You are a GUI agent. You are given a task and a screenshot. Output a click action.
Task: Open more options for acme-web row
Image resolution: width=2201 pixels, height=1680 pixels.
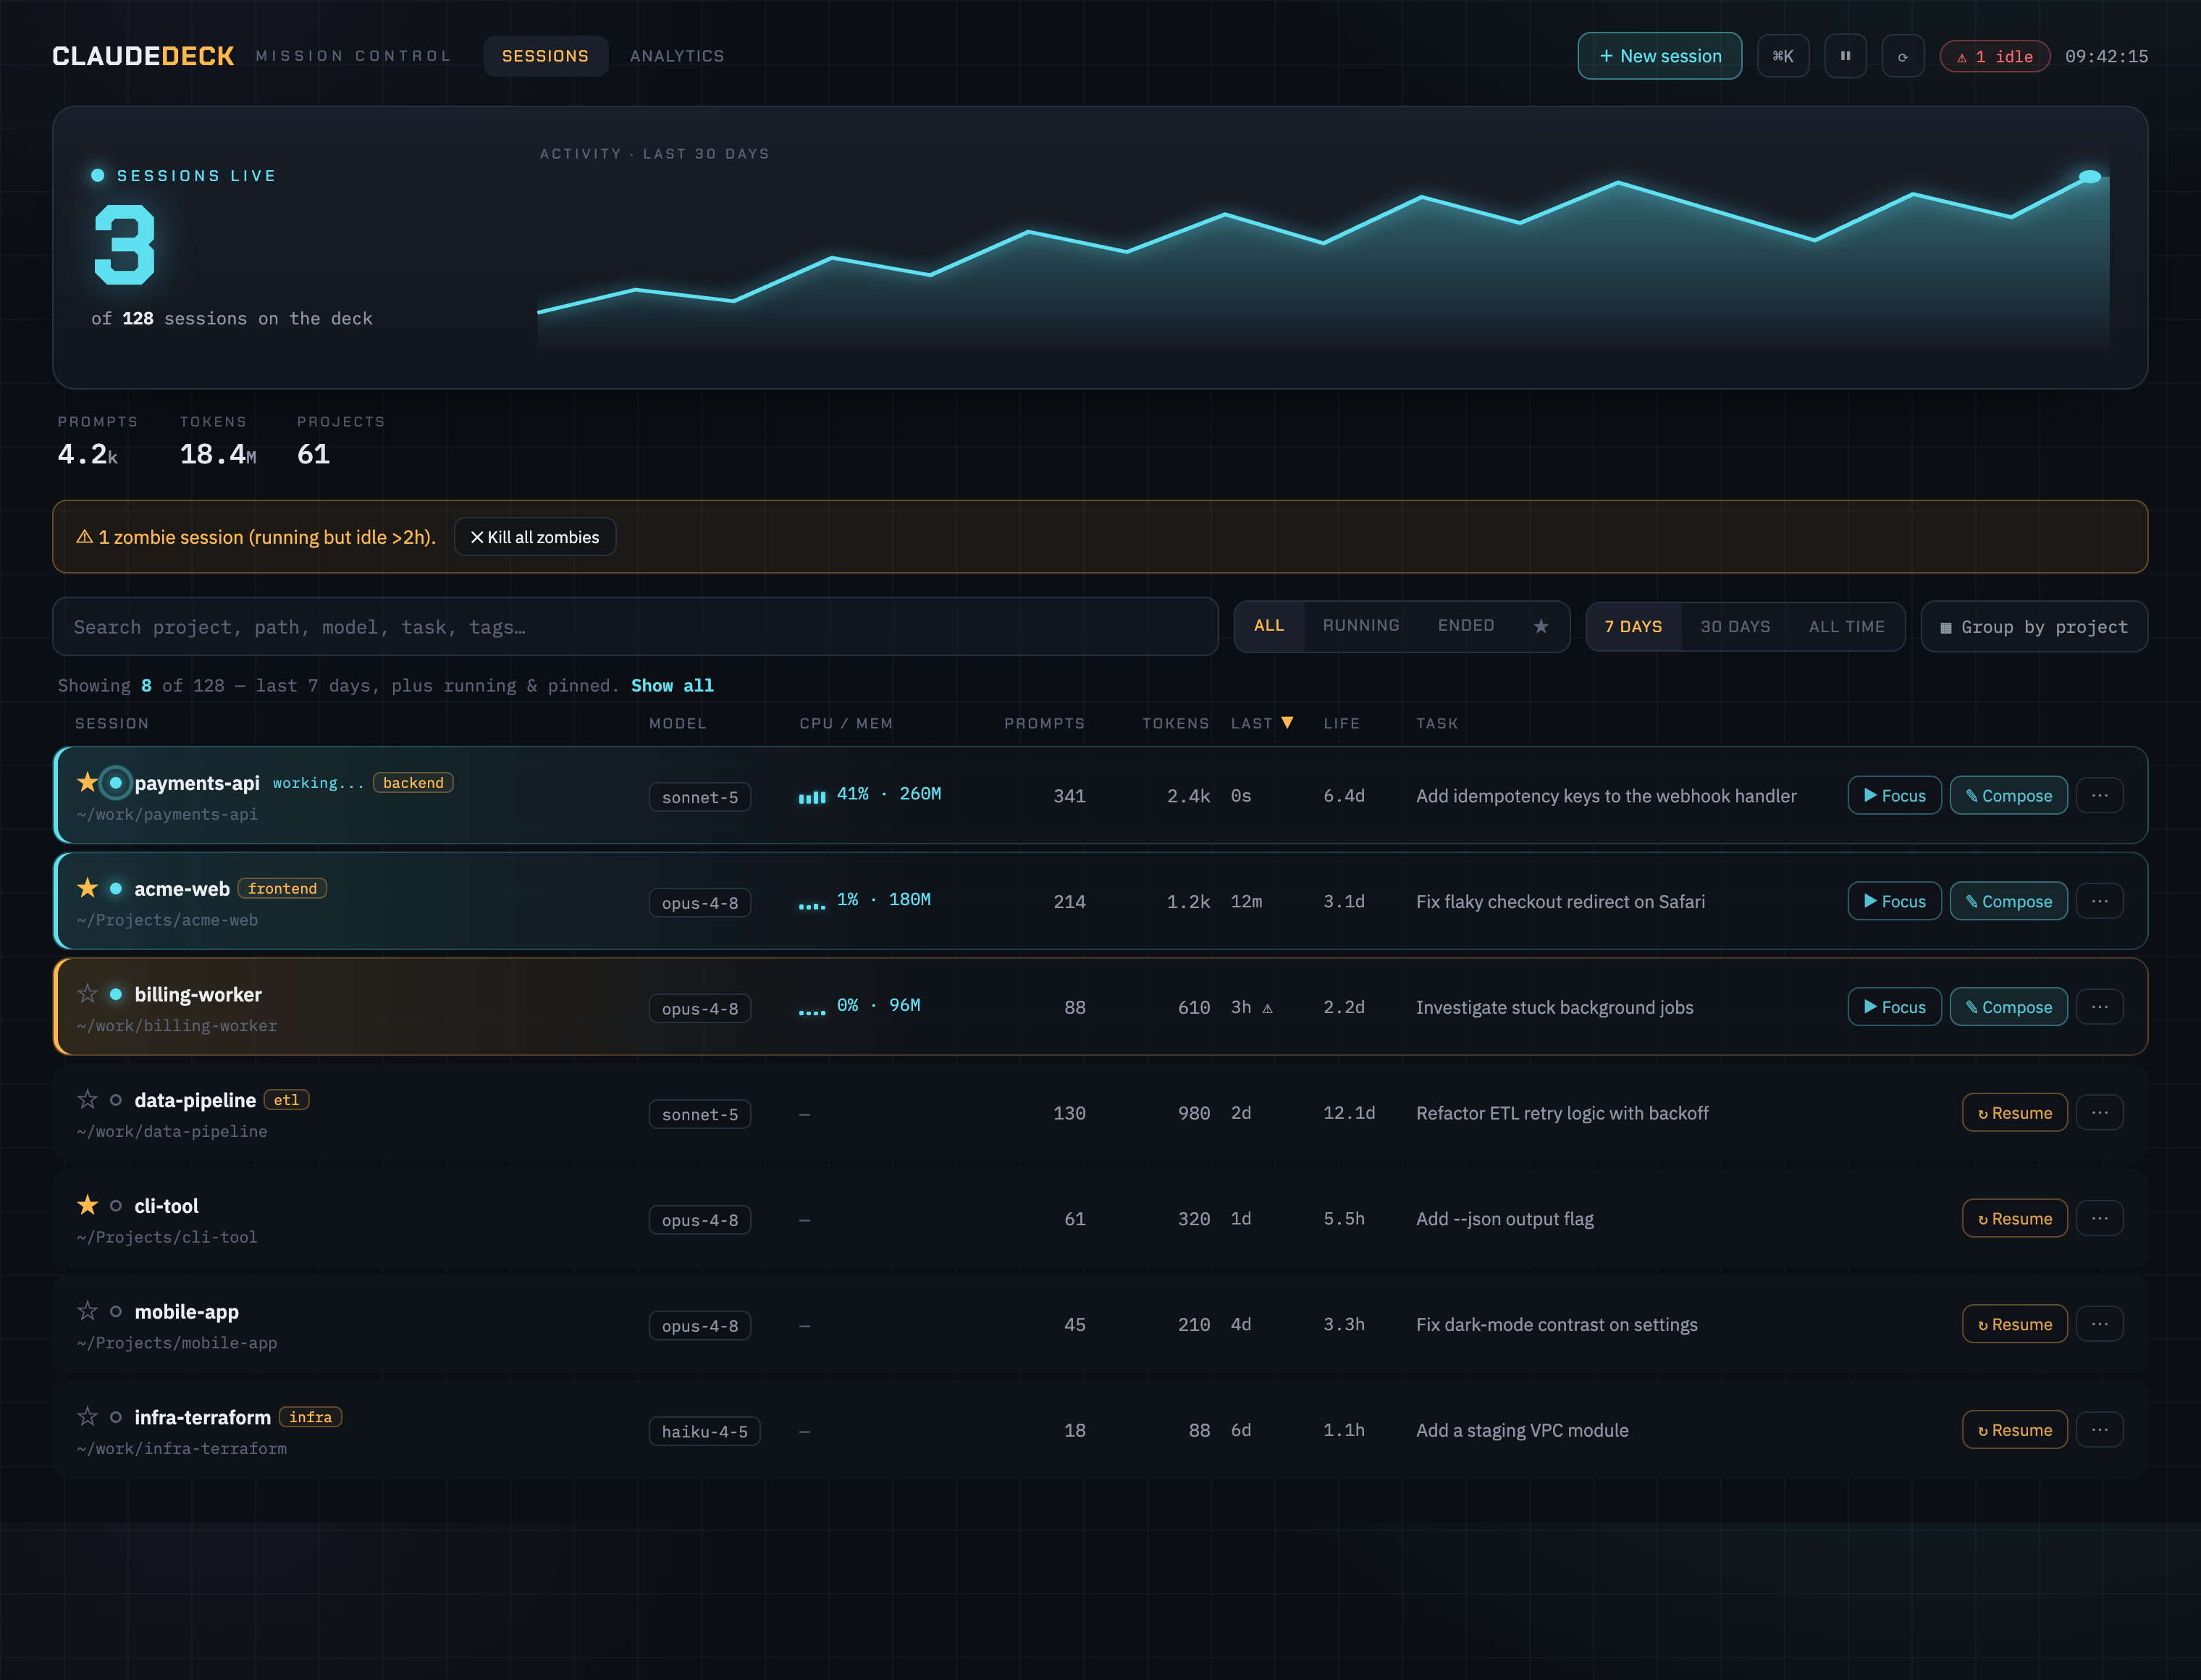point(2099,901)
